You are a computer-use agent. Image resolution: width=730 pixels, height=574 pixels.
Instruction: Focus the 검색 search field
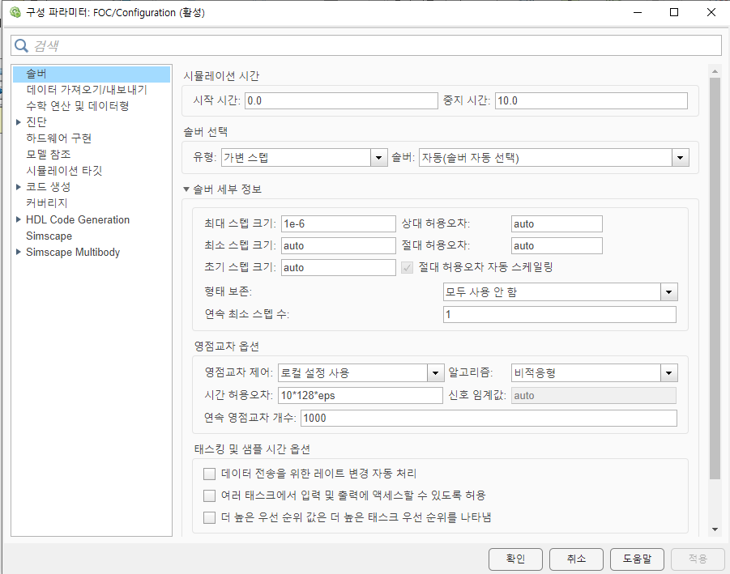[x=366, y=45]
